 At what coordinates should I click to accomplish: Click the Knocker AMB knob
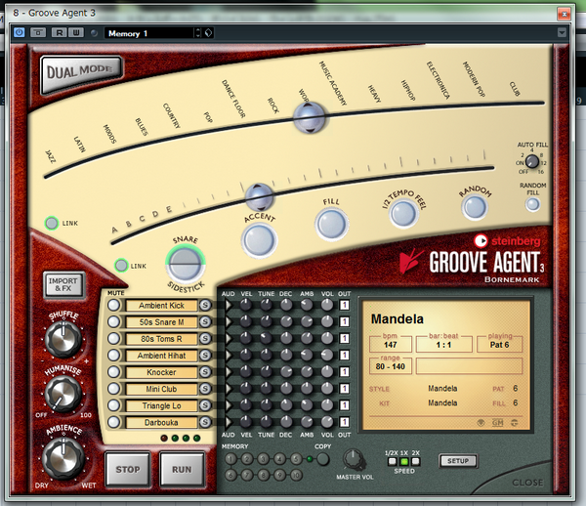pyautogui.click(x=307, y=372)
